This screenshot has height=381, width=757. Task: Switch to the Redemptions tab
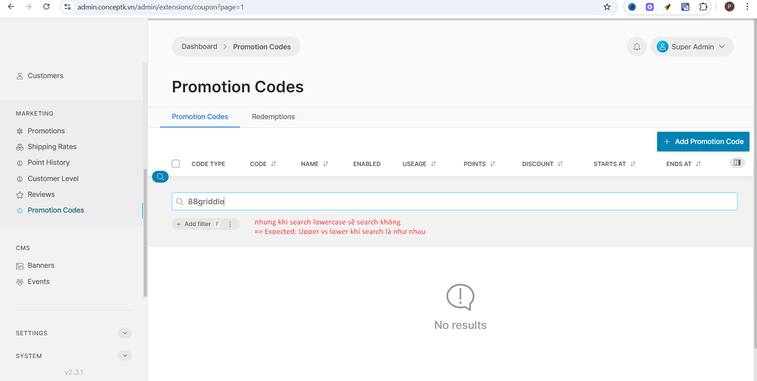[x=273, y=117]
